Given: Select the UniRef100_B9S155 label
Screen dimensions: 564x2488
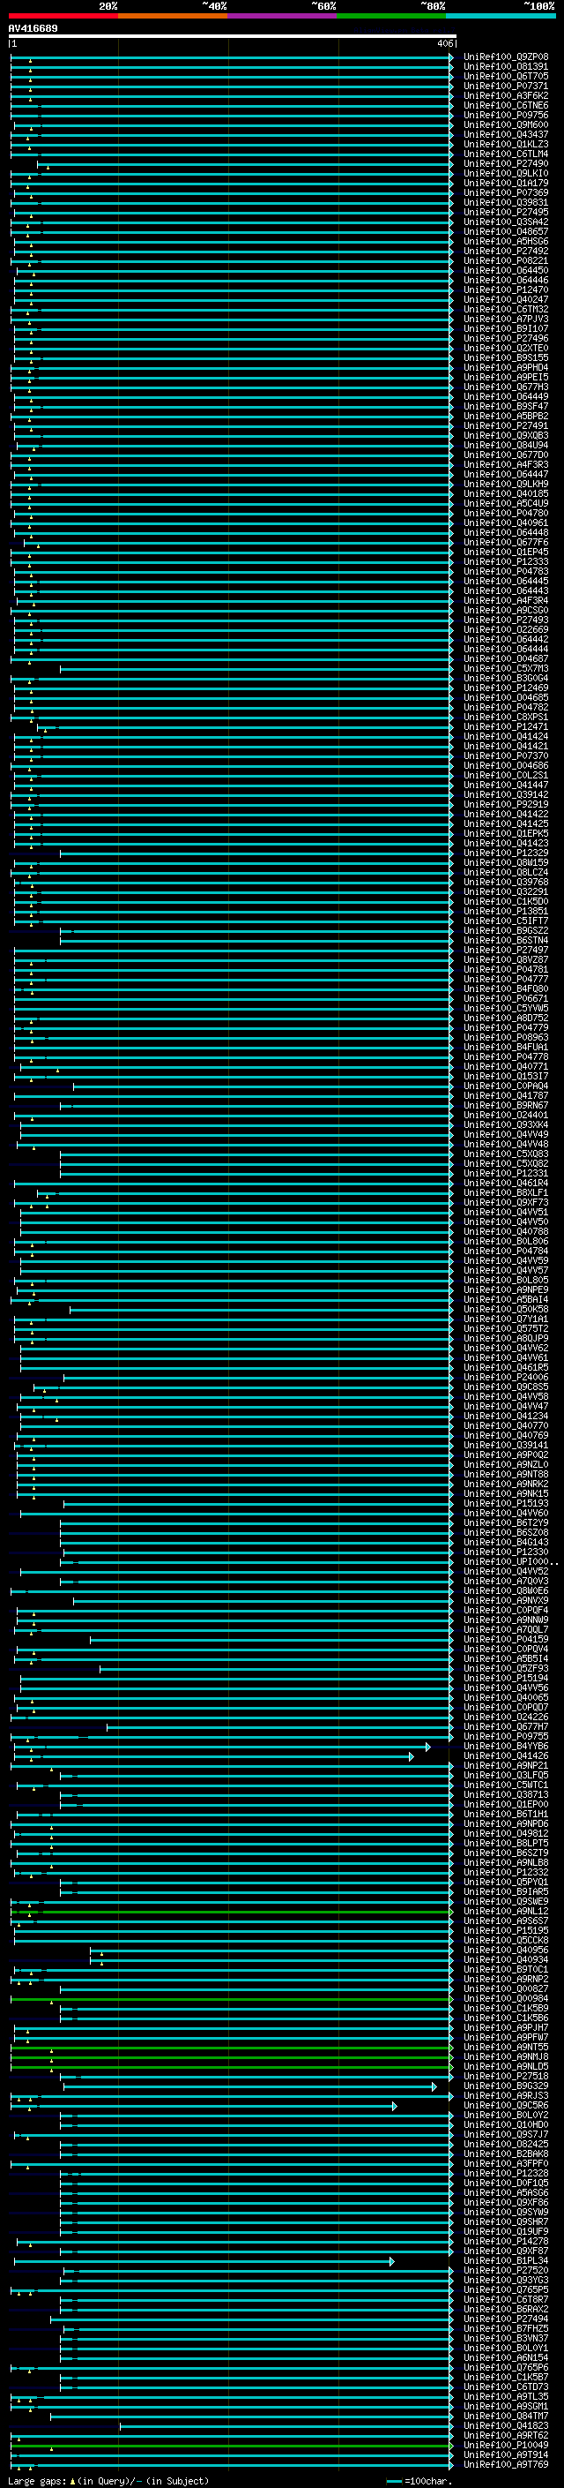Looking at the screenshot, I should [x=505, y=357].
